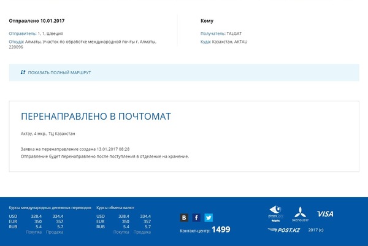Viewport: 368px width, 246px height.
Task: Click the USD row in currency exchange rates
Action: 123,216
